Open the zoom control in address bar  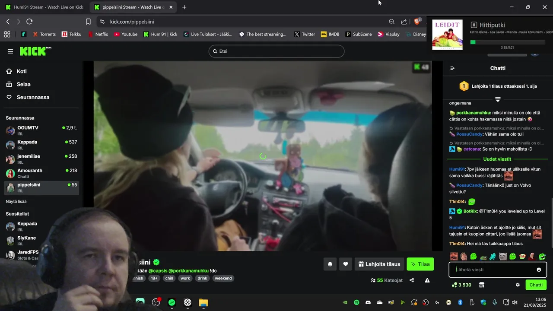click(391, 22)
